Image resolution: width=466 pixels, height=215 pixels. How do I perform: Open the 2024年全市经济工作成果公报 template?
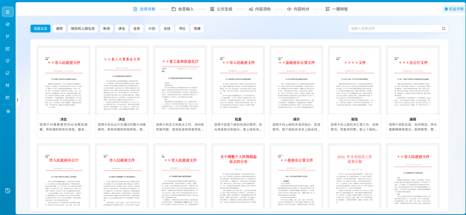tap(354, 177)
